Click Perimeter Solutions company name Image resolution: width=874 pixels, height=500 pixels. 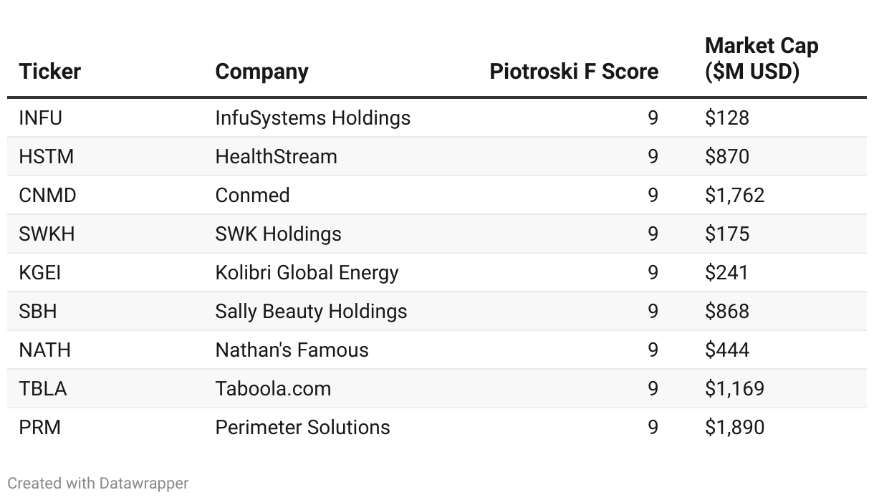click(302, 427)
